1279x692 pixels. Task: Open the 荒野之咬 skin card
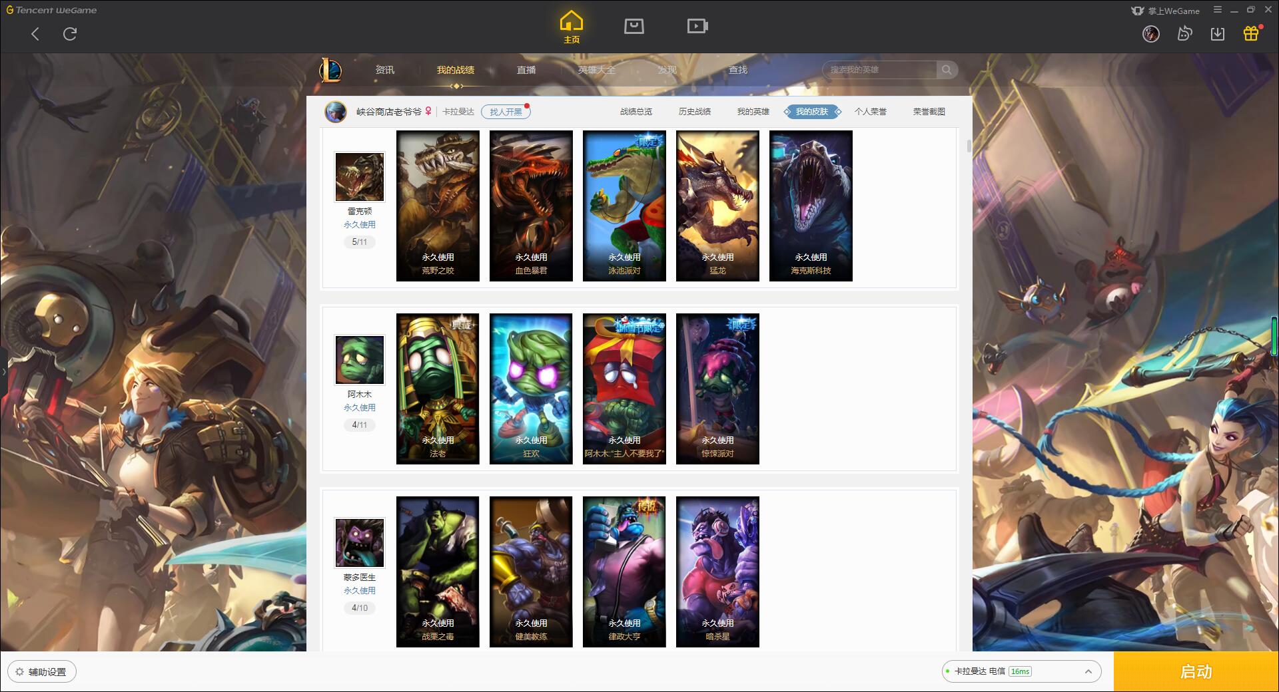(x=438, y=206)
